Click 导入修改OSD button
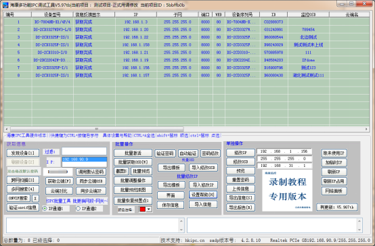This screenshot has height=246, width=375. point(203,168)
